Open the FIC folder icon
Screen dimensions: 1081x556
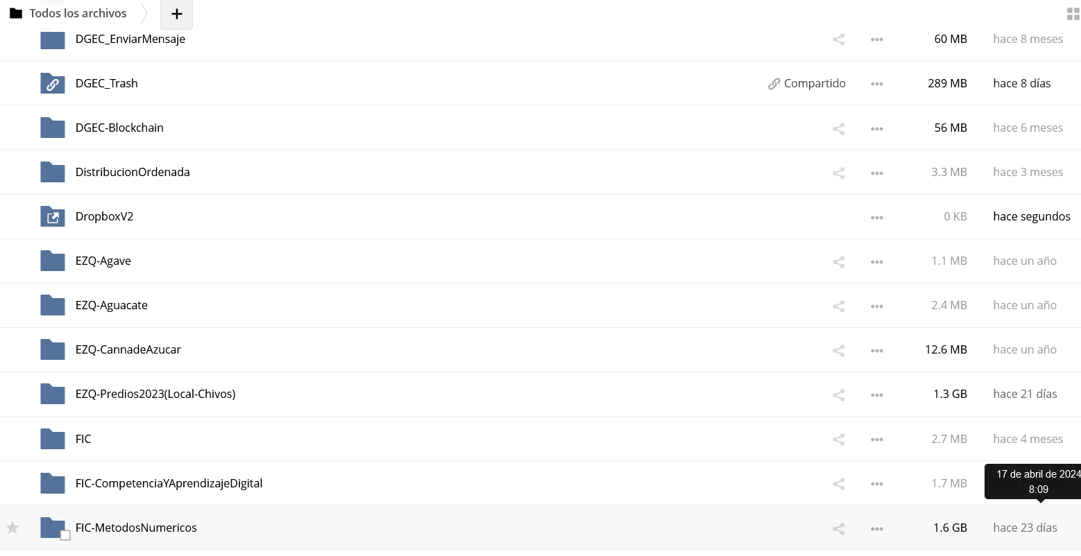53,438
